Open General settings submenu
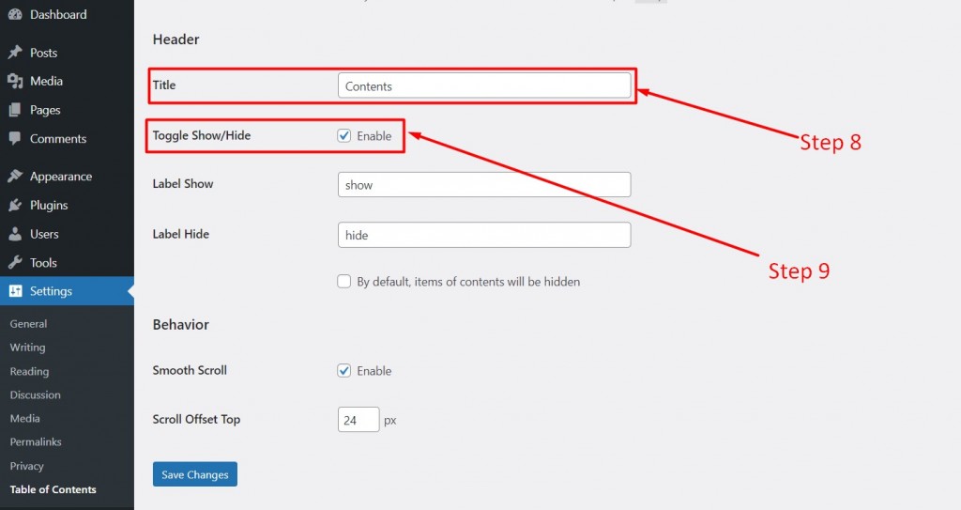 coord(28,323)
